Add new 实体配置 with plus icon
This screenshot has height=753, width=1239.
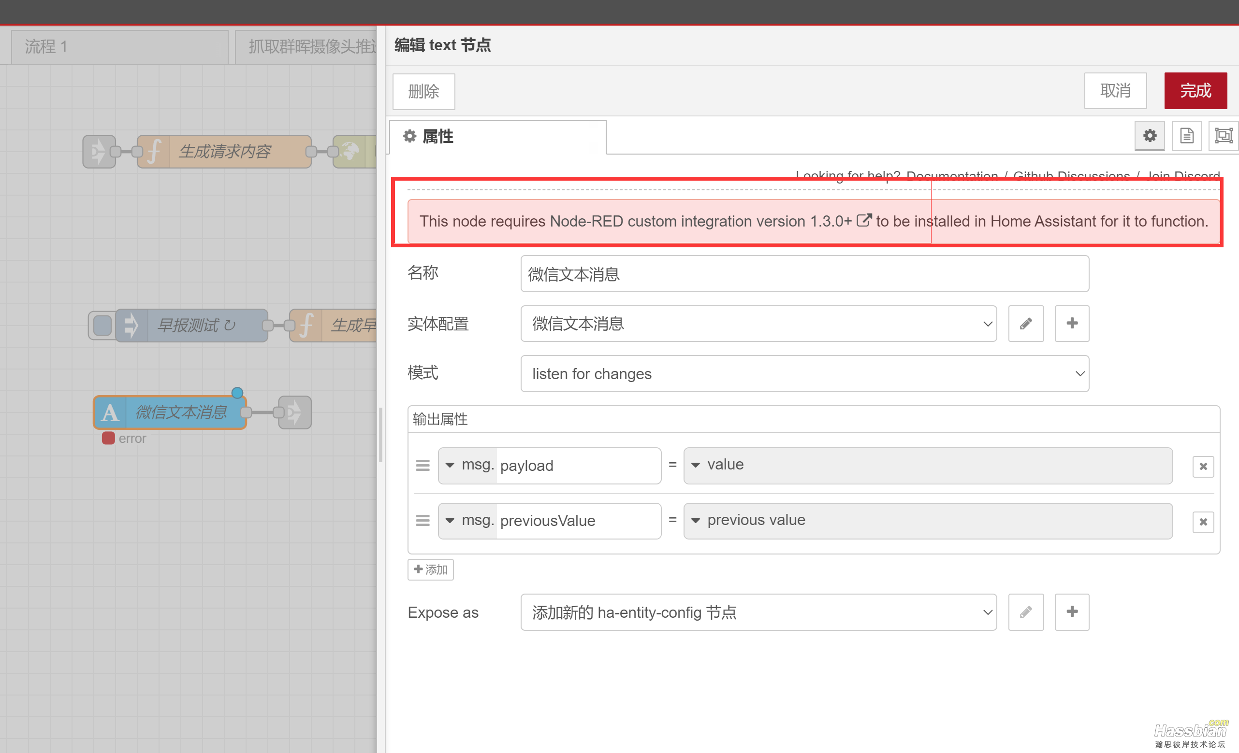(x=1072, y=324)
